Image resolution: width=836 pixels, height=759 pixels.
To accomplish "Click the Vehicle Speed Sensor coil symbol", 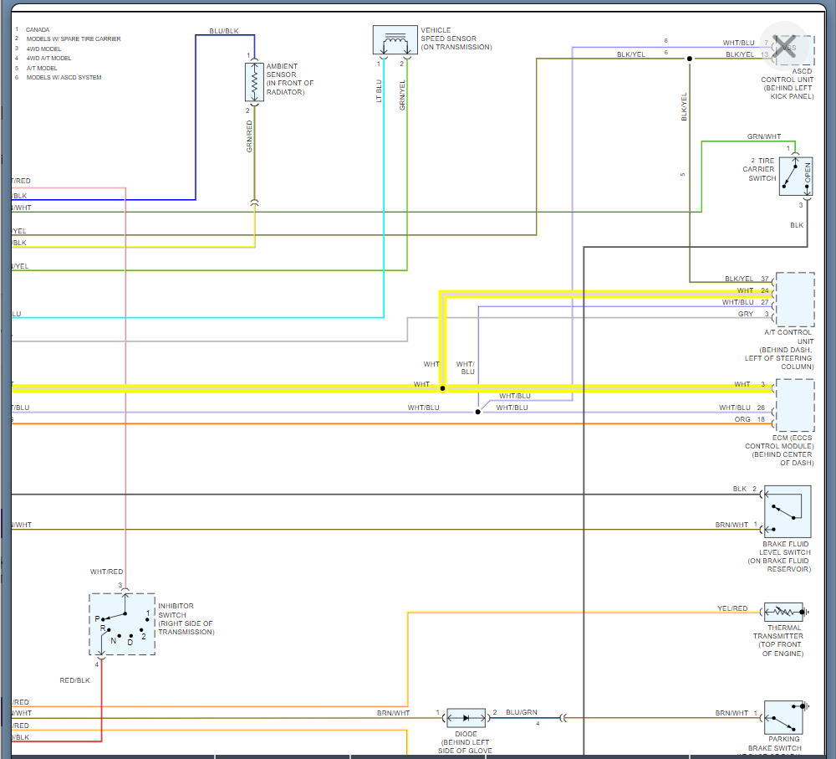I will [x=395, y=39].
